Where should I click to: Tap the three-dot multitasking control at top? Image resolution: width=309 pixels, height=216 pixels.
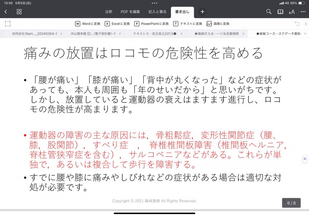point(154,3)
